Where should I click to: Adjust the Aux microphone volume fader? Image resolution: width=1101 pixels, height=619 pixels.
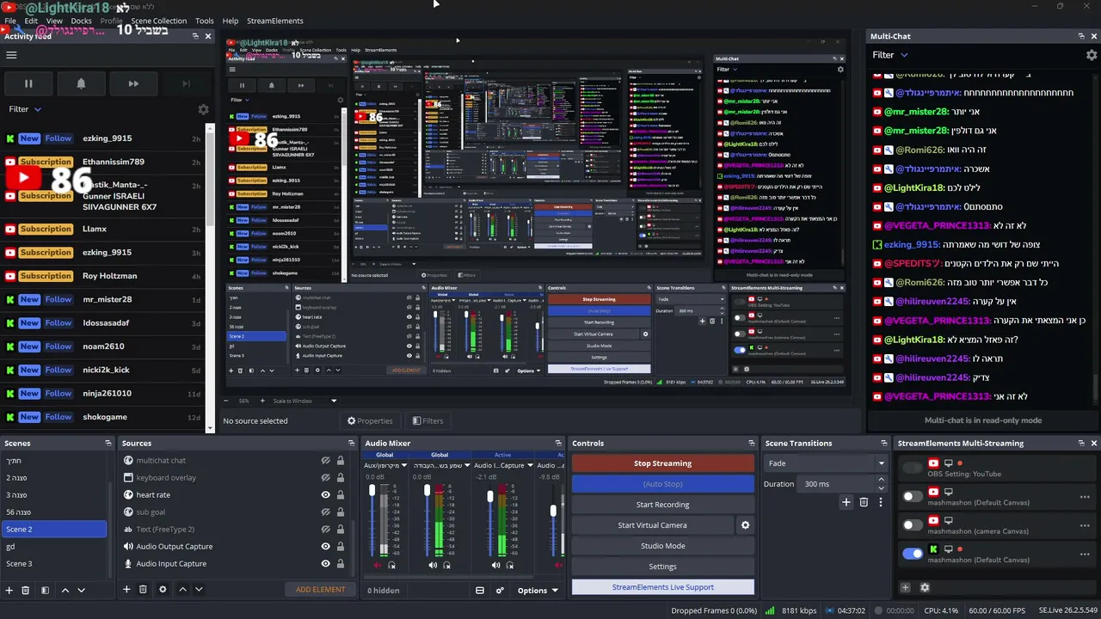pyautogui.click(x=372, y=491)
